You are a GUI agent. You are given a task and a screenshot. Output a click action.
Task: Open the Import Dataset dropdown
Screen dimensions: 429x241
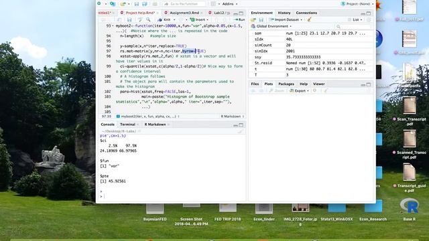coord(286,19)
